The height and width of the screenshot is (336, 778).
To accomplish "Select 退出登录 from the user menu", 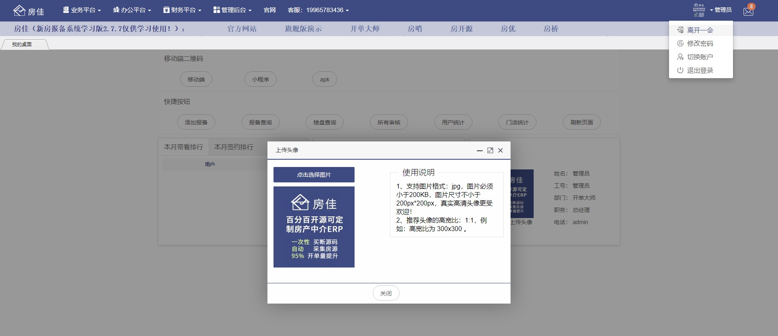I will click(x=701, y=70).
